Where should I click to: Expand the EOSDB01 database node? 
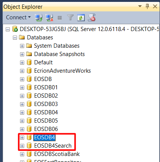pyautogui.click(x=22, y=87)
